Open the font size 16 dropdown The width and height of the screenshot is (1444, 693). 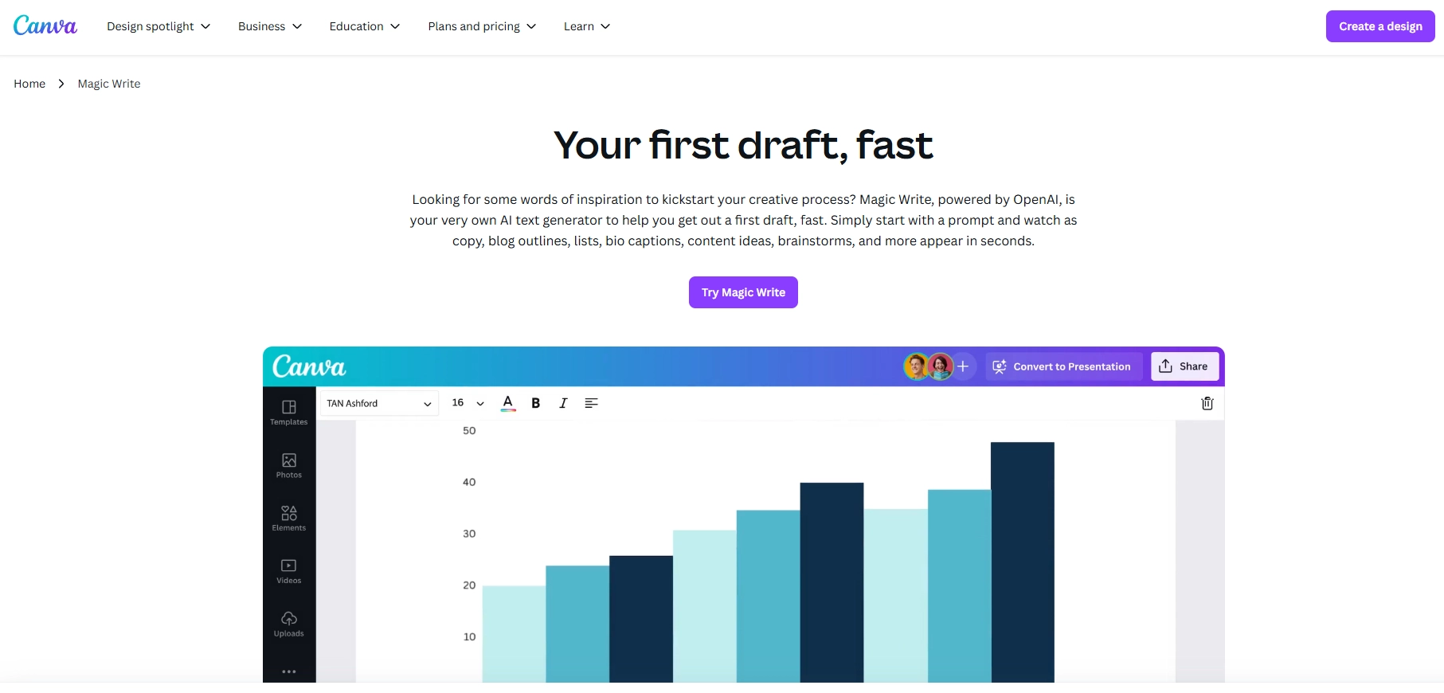[468, 403]
